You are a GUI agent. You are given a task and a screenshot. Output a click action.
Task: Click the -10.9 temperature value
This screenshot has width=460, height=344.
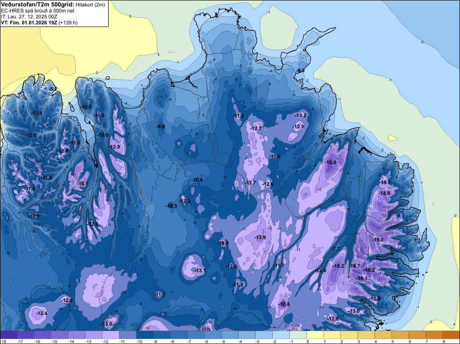point(34,216)
